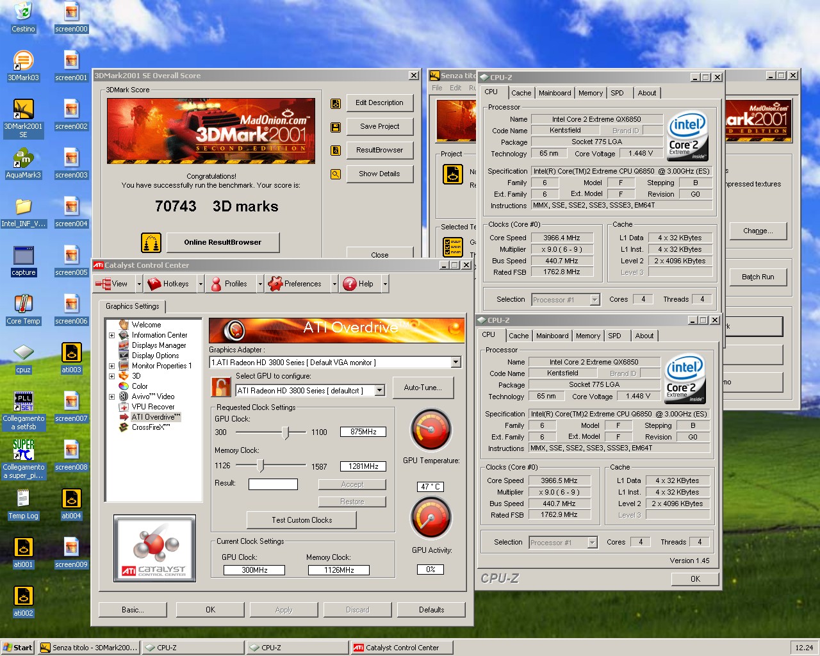Click the GPU Clock slider handle
The image size is (820, 656).
coord(286,432)
